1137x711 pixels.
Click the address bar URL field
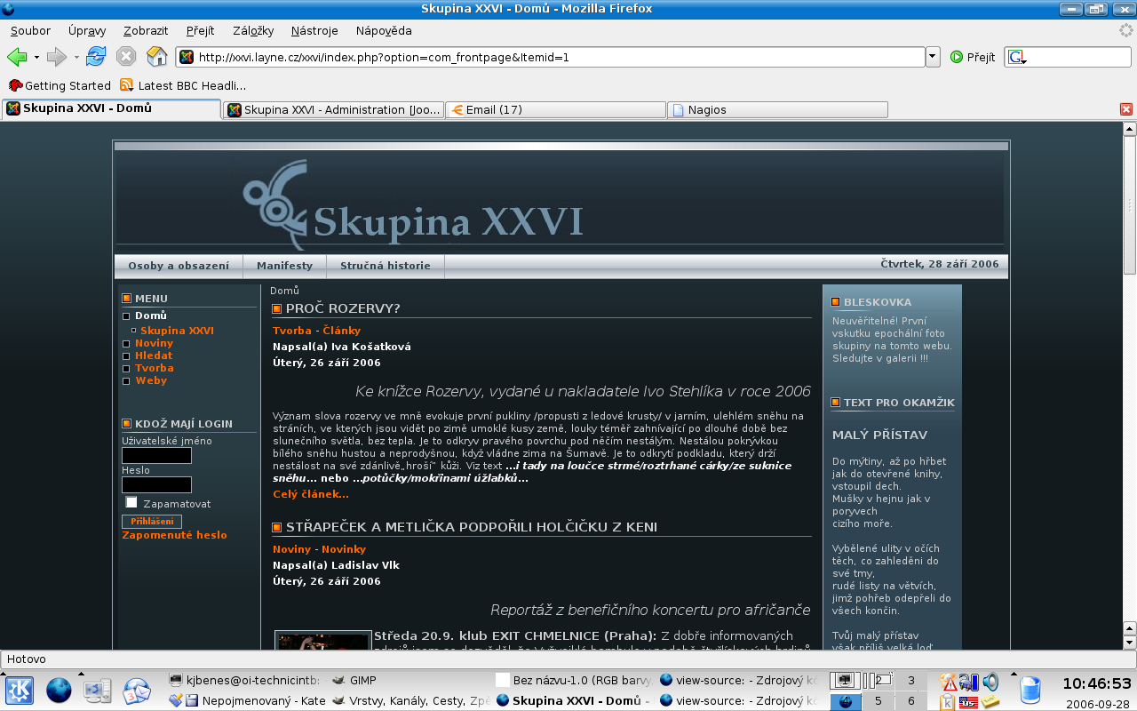[551, 57]
